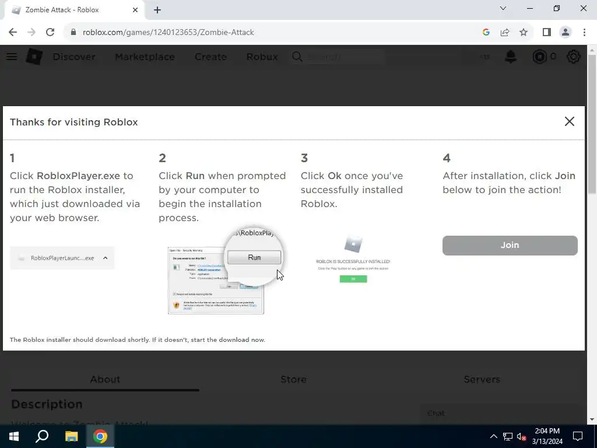This screenshot has width=597, height=448.
Task: Show hidden system tray icons
Action: [x=493, y=436]
